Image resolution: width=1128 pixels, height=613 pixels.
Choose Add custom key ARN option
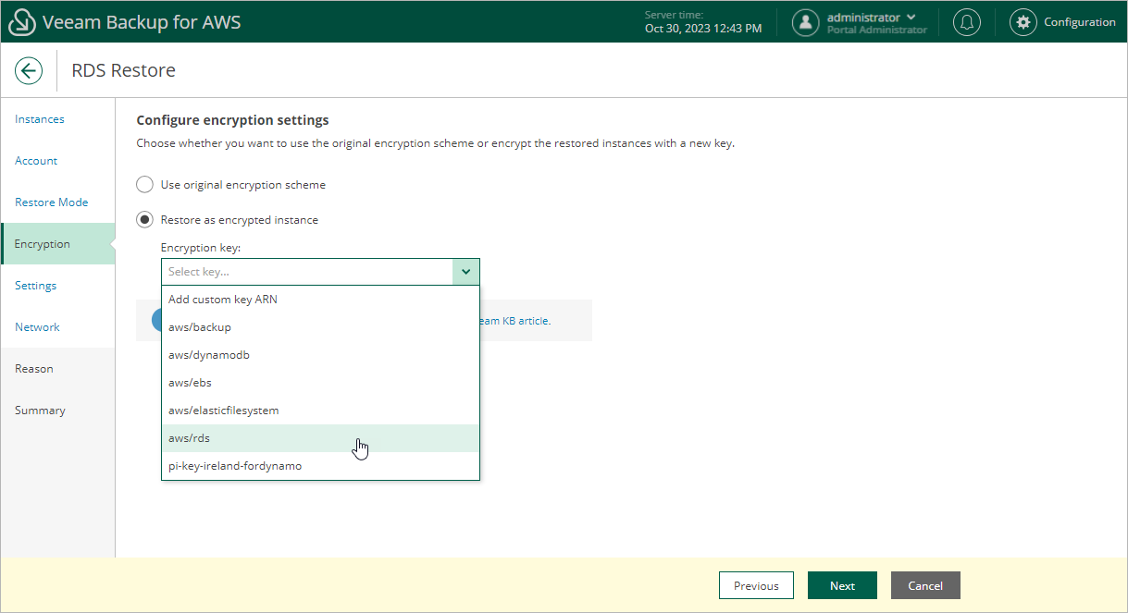coord(320,300)
